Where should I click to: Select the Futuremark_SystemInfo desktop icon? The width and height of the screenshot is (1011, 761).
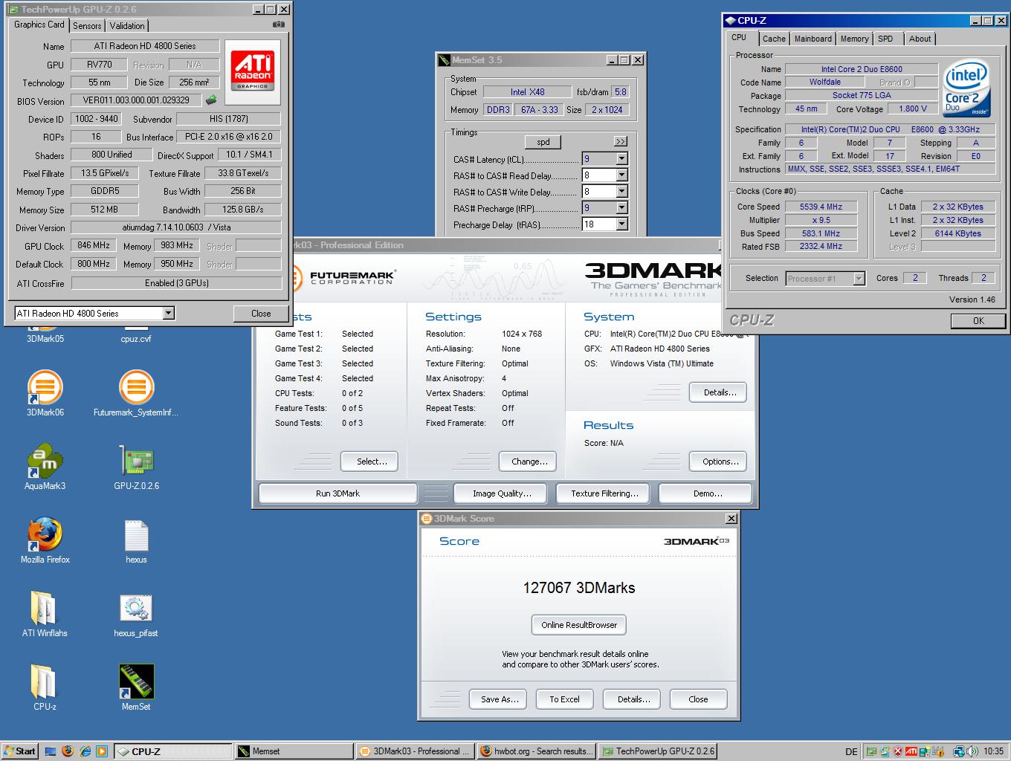(x=136, y=394)
